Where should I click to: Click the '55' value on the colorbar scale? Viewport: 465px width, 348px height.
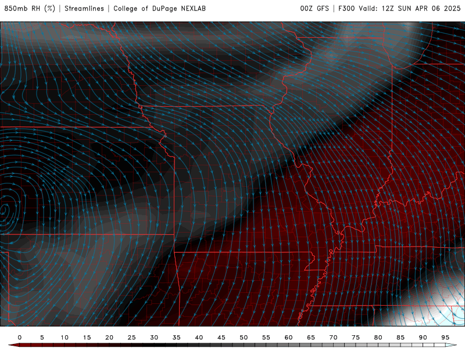(x=266, y=338)
